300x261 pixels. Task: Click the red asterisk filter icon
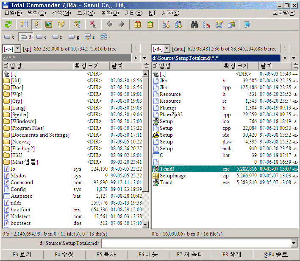click(93, 24)
